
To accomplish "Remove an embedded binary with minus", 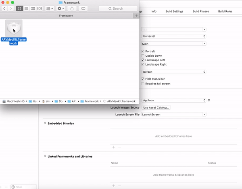I will click(119, 147).
